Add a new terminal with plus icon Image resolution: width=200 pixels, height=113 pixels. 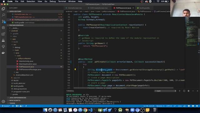[180, 91]
